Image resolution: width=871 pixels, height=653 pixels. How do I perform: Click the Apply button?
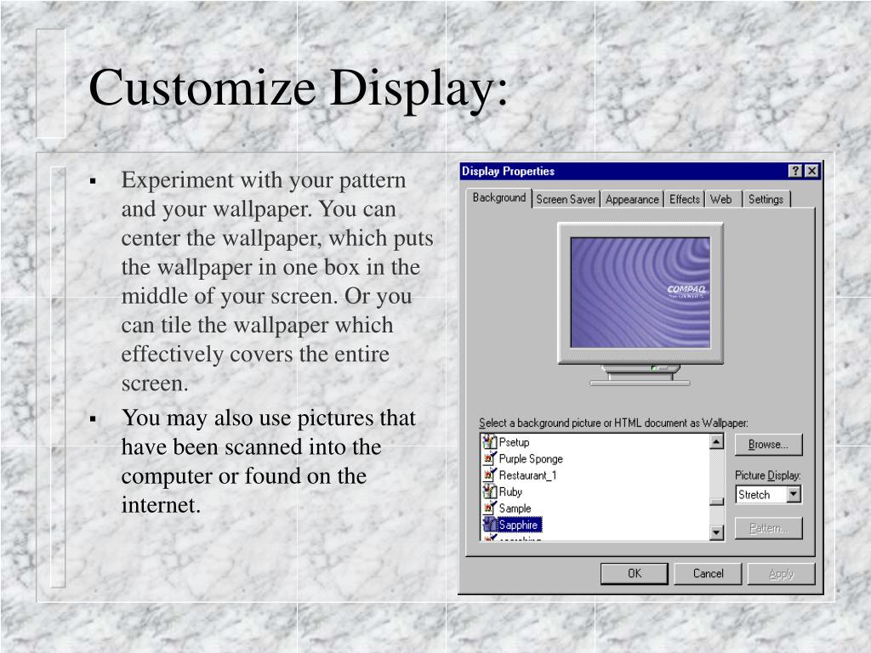[x=781, y=574]
